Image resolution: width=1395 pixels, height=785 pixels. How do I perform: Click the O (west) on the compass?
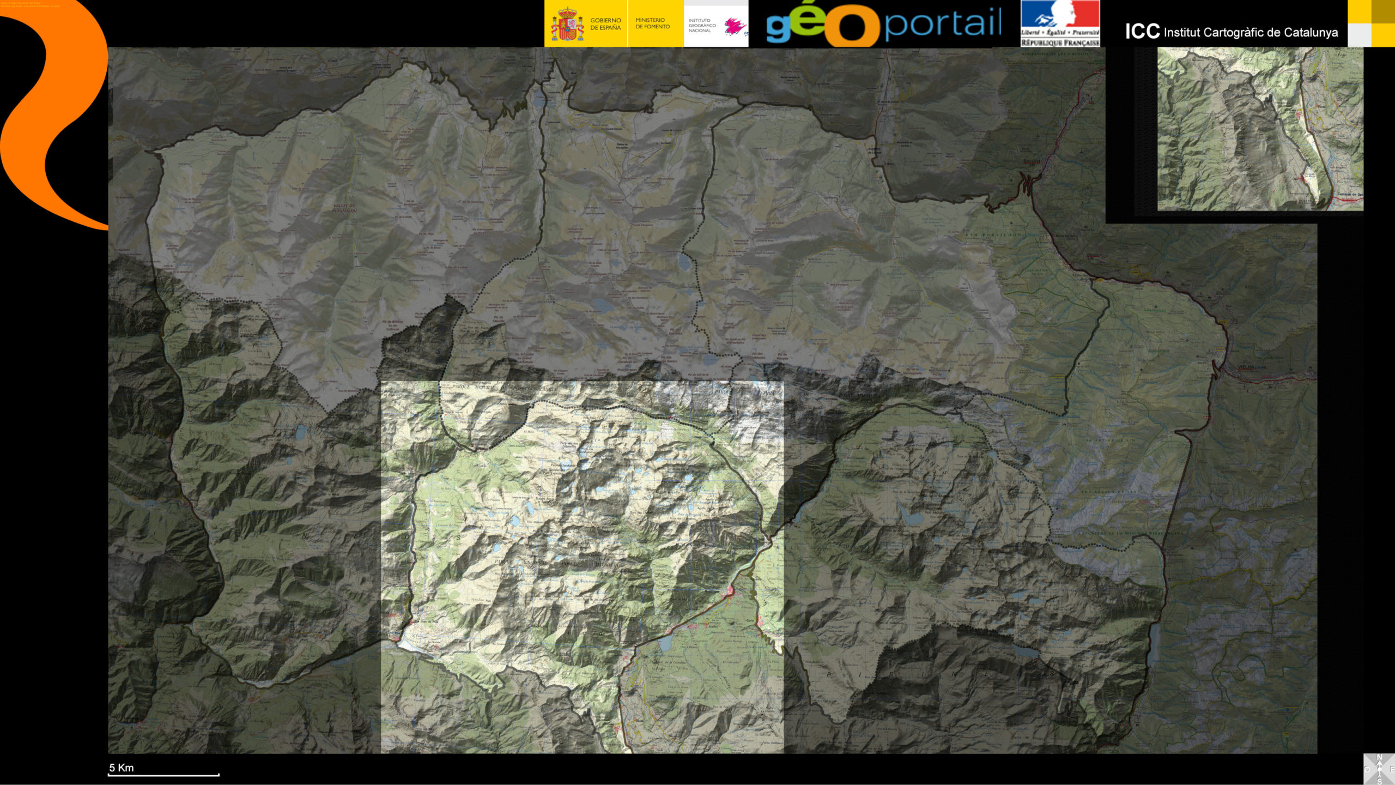click(x=1367, y=770)
